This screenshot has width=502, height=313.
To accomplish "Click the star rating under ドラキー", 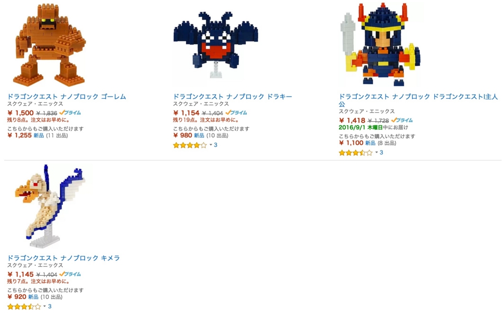I will (x=190, y=145).
